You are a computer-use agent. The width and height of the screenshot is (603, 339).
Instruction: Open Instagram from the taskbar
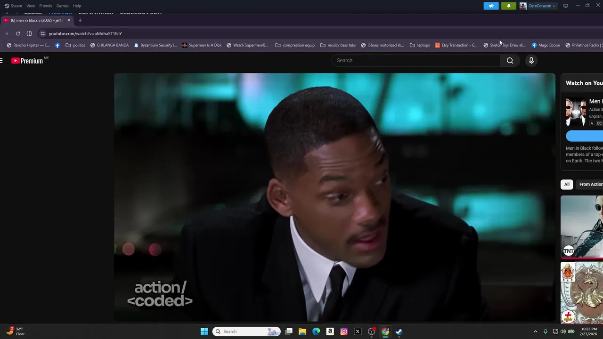pyautogui.click(x=344, y=331)
